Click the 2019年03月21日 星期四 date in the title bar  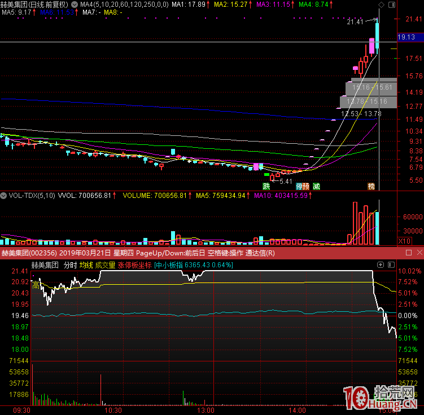[97, 253]
